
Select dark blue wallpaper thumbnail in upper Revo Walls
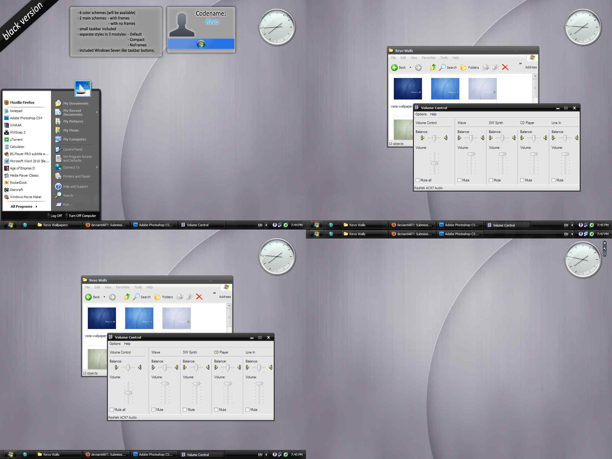pos(408,89)
